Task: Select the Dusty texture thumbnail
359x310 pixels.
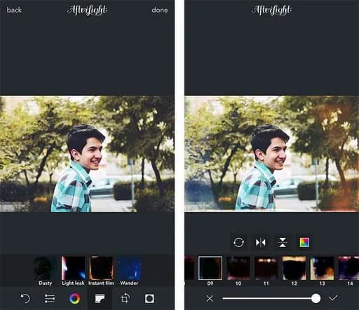Action: point(45,268)
